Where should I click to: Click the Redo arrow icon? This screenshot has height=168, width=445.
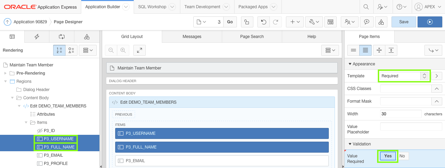tap(275, 22)
